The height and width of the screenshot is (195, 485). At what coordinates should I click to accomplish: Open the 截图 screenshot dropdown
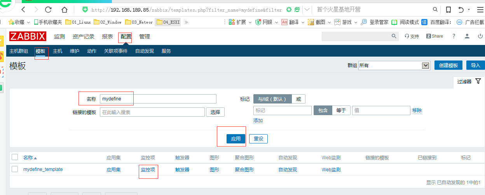point(319,22)
